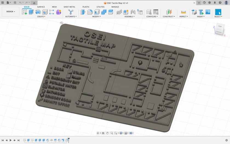Click the Create Sketch tool icon
Image resolution: width=230 pixels, height=144 pixels.
point(24,12)
